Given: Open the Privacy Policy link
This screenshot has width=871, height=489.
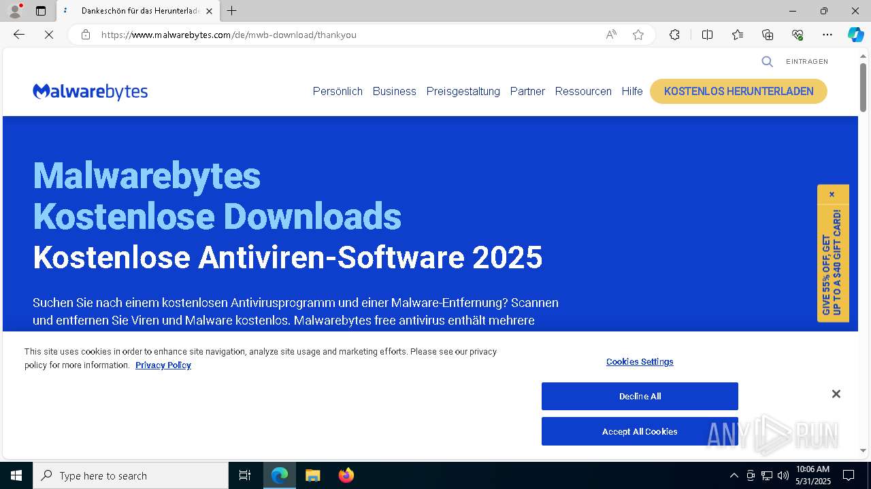Looking at the screenshot, I should click(x=163, y=365).
